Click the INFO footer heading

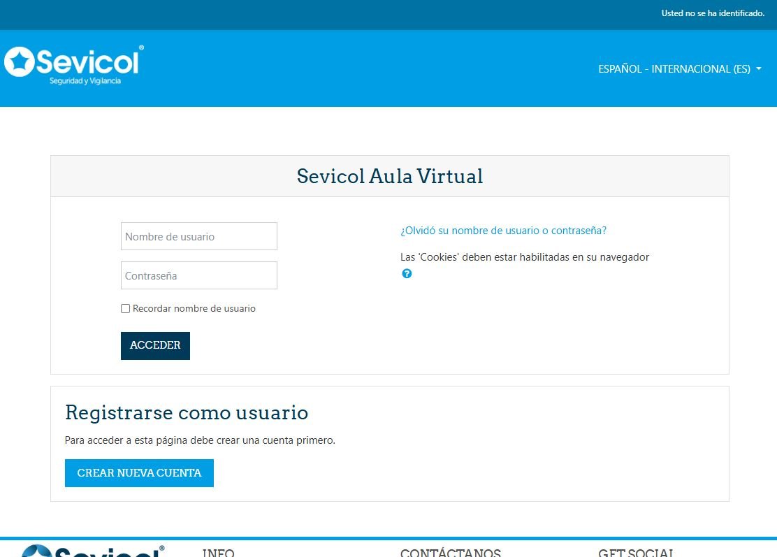pos(218,552)
